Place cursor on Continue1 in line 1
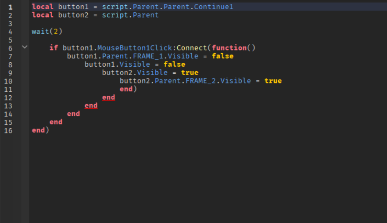Viewport: 387px width, 223px height. pos(214,7)
